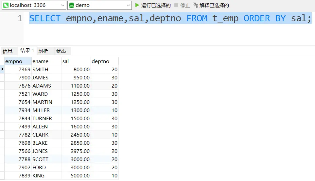This screenshot has width=315, height=181.
Task: Click the deptno column header
Action: [104, 61]
